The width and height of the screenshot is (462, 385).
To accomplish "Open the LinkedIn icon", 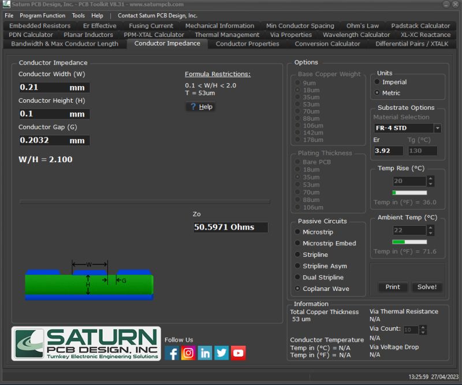I will click(205, 353).
